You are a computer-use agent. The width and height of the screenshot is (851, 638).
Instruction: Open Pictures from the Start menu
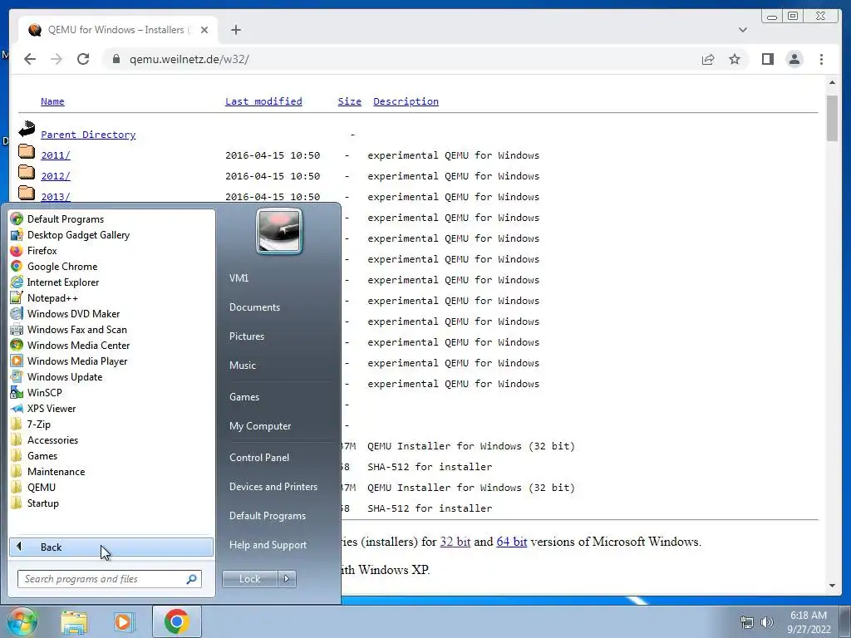tap(246, 336)
